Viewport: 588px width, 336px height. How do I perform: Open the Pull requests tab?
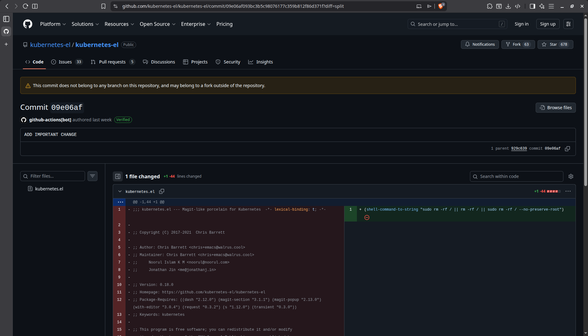point(113,62)
